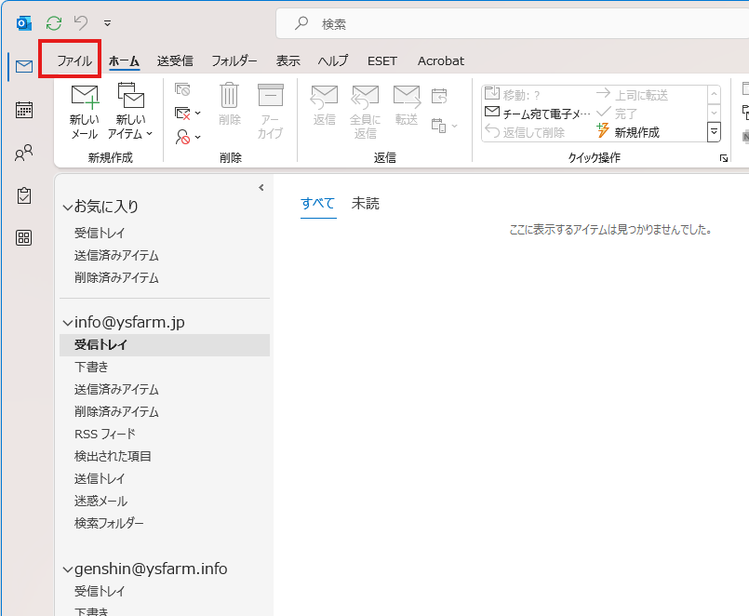This screenshot has width=749, height=616.
Task: Select 迷惑メール folder under info@ysfarm.jp
Action: pyautogui.click(x=100, y=501)
